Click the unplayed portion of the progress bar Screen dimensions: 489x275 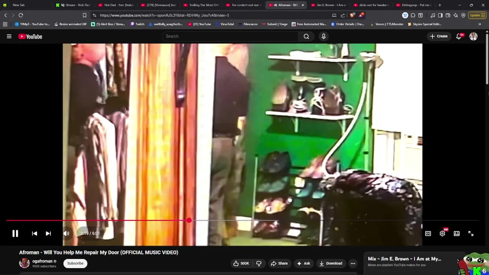[334, 220]
